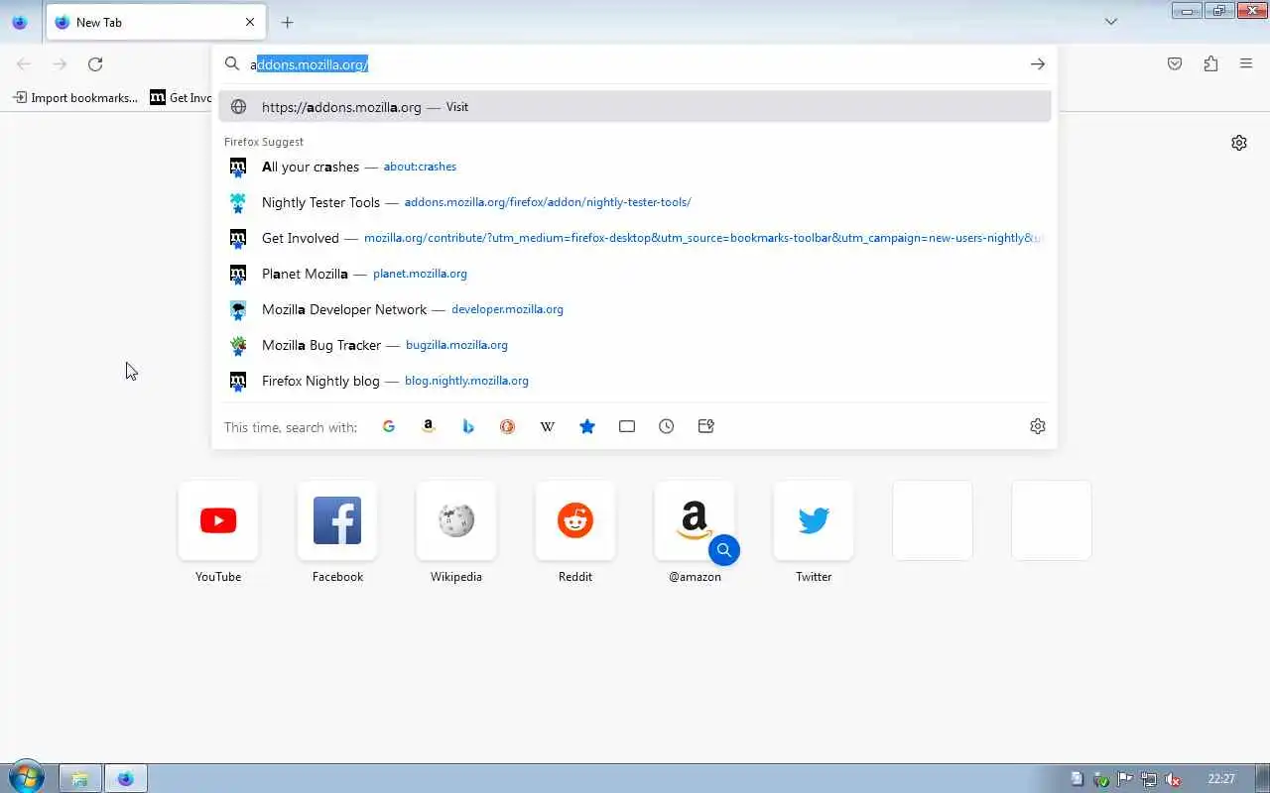Open Windows Explorer from taskbar
The height and width of the screenshot is (793, 1270).
tap(79, 778)
